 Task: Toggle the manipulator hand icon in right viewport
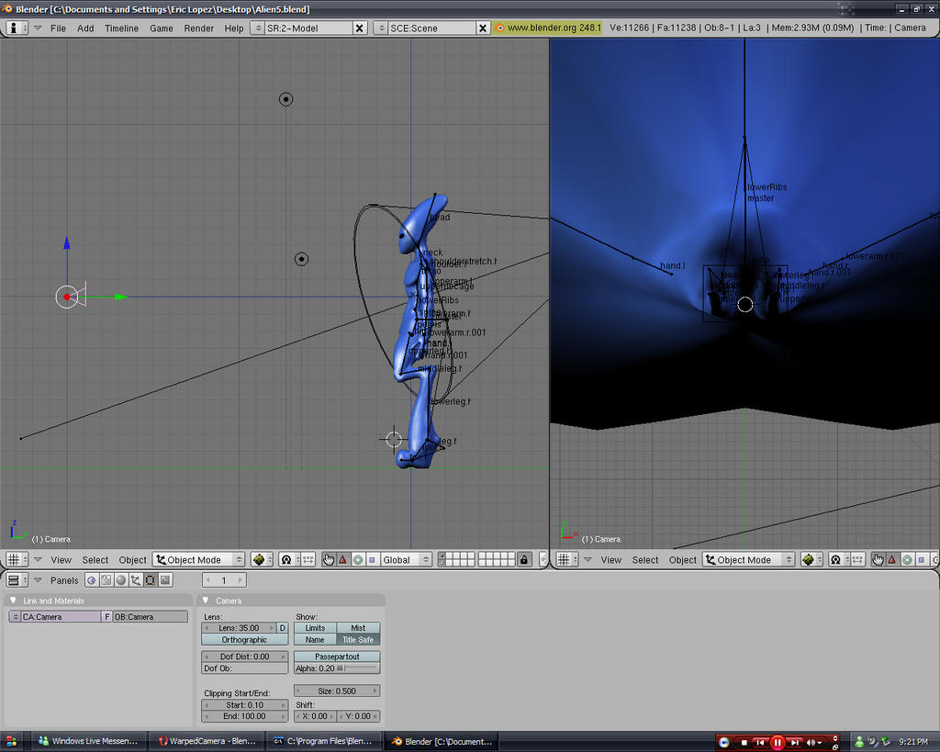click(x=878, y=559)
